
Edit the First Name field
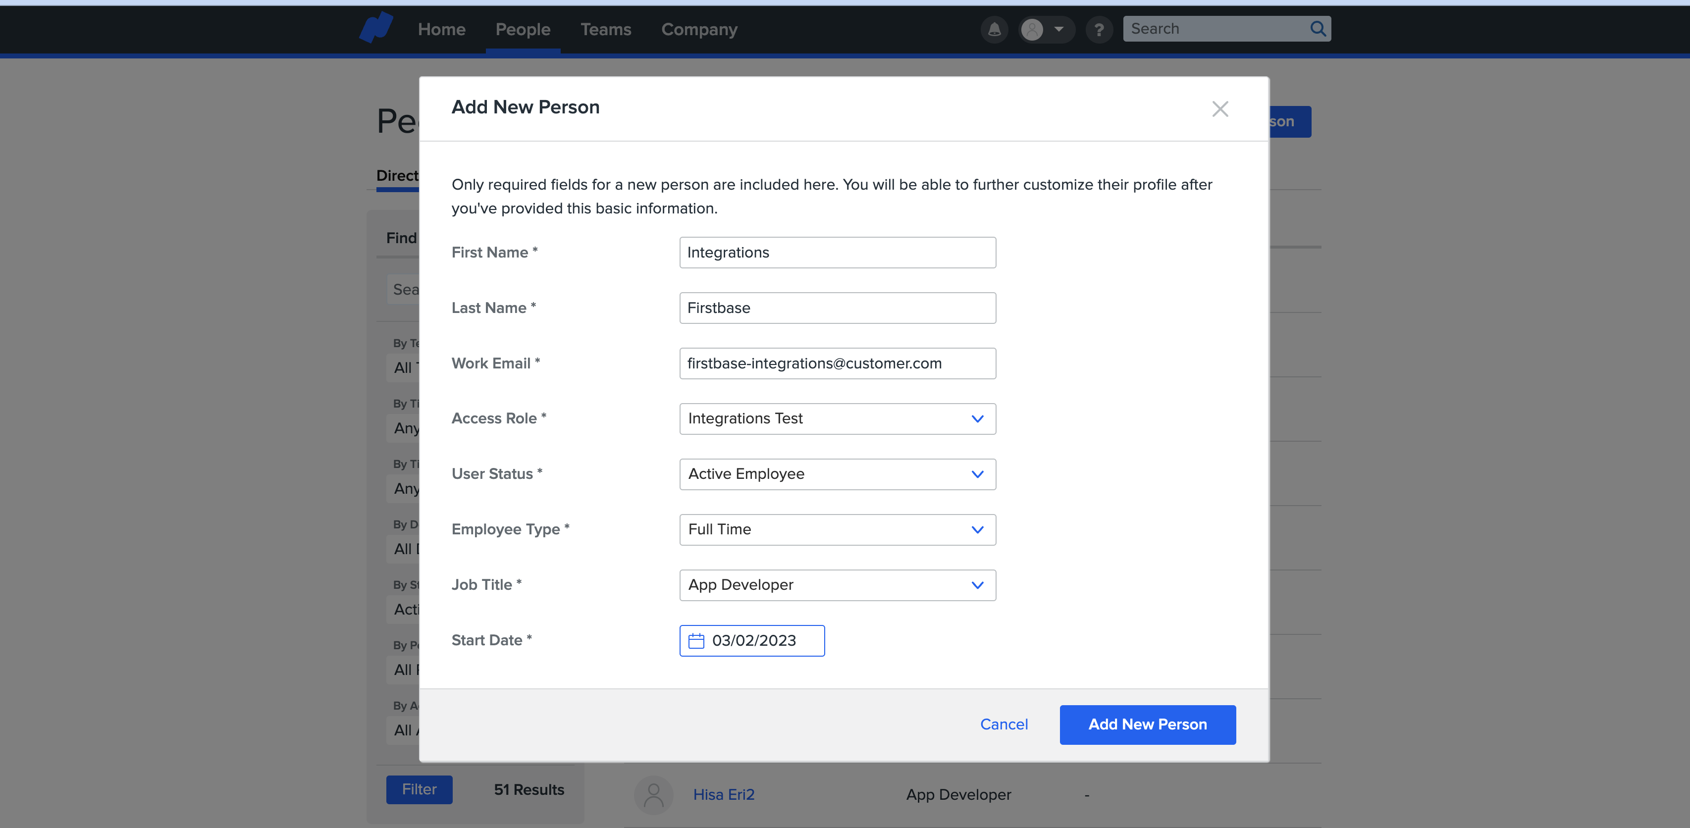pyautogui.click(x=837, y=253)
